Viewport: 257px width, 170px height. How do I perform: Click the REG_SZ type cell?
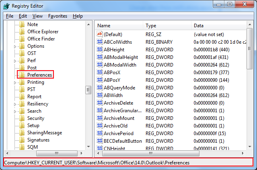point(153,34)
